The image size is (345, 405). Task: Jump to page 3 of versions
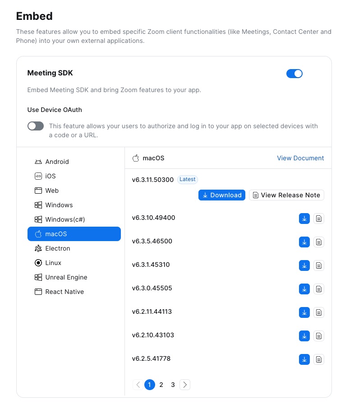pyautogui.click(x=173, y=385)
